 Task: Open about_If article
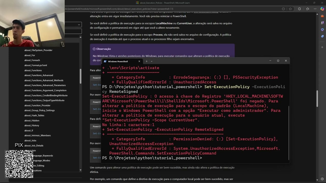coord(29,131)
